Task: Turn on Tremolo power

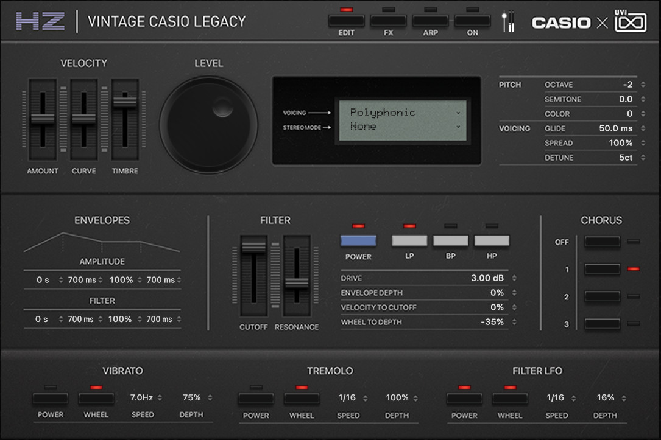Action: (x=256, y=399)
